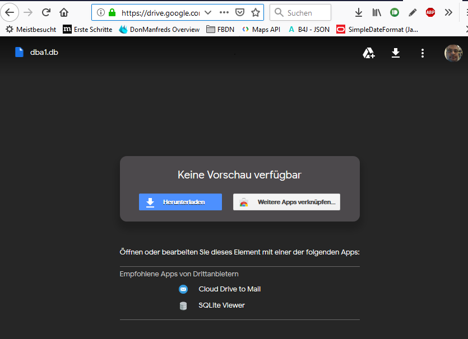Expand the toolbar overflow chevron
The width and height of the screenshot is (468, 339).
tap(448, 12)
